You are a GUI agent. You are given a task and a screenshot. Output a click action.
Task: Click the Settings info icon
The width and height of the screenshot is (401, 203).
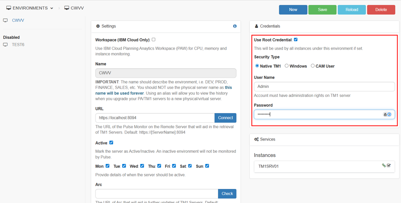coord(235,26)
